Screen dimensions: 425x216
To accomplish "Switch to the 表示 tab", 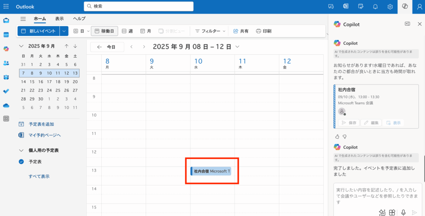I will [59, 19].
